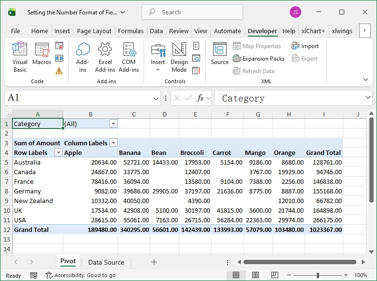Open Excel Add-ins manager
Viewport: 377px width, 281px height.
click(x=105, y=57)
